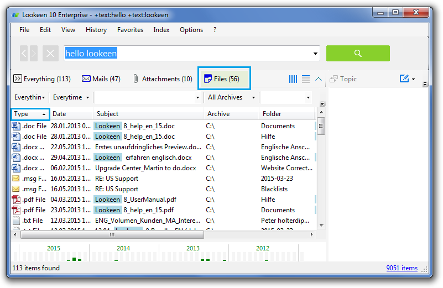Image resolution: width=443 pixels, height=288 pixels.
Task: Open the File menu
Action: [24, 30]
